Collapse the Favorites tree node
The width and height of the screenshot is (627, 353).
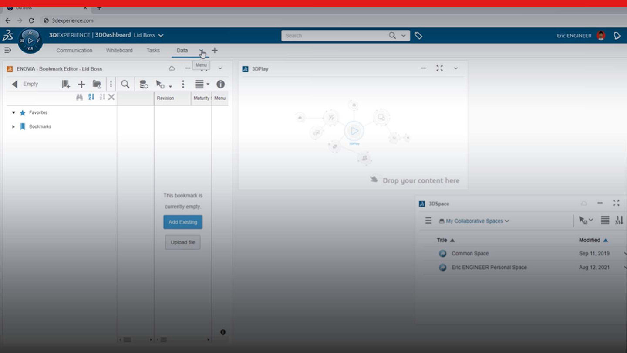13,112
